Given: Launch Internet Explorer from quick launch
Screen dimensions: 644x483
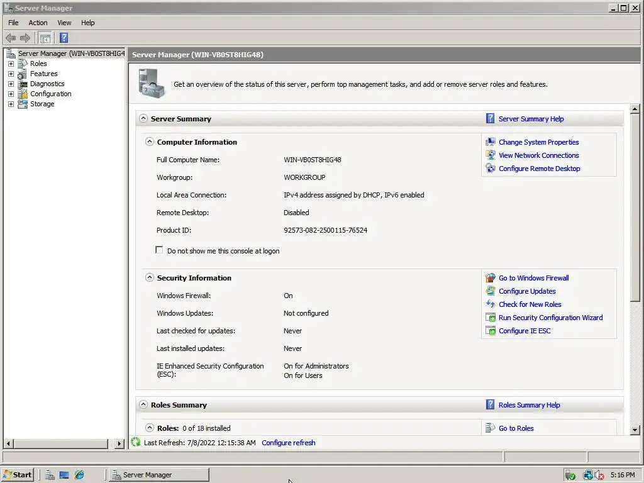Looking at the screenshot, I should [x=79, y=475].
